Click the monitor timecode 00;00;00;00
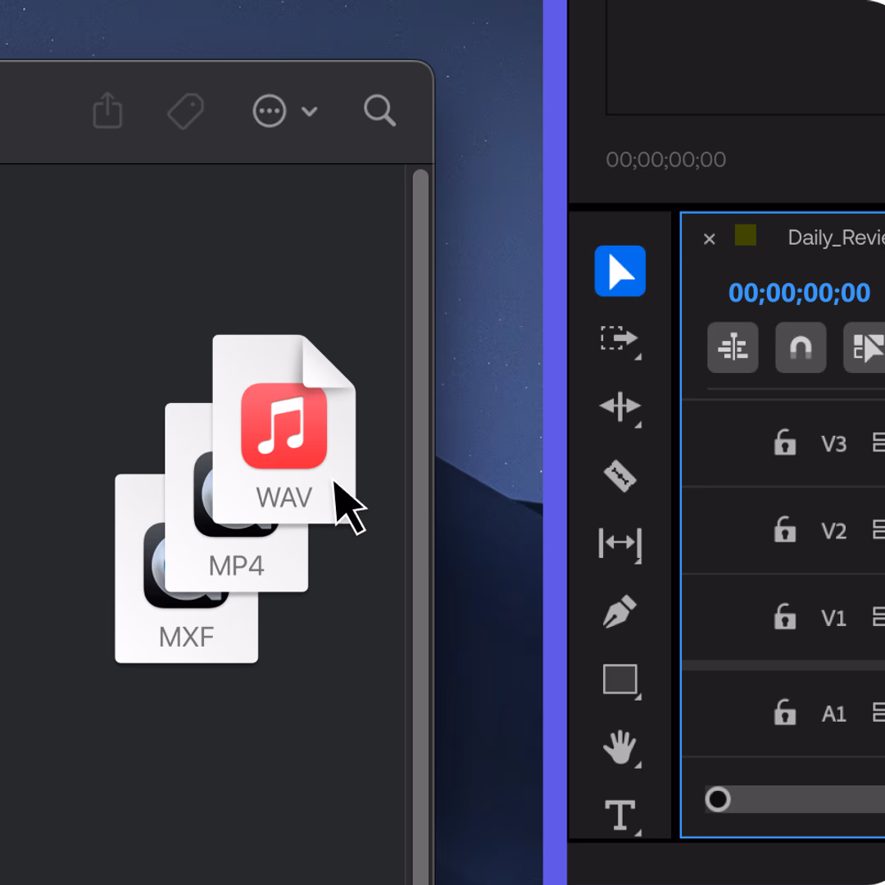 665,160
